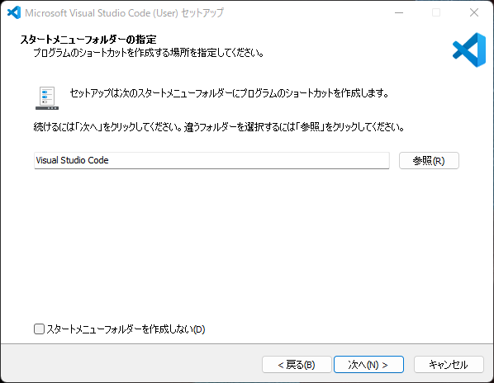The width and height of the screenshot is (494, 383).
Task: Go back with the 戻る(B) button
Action: coord(297,365)
